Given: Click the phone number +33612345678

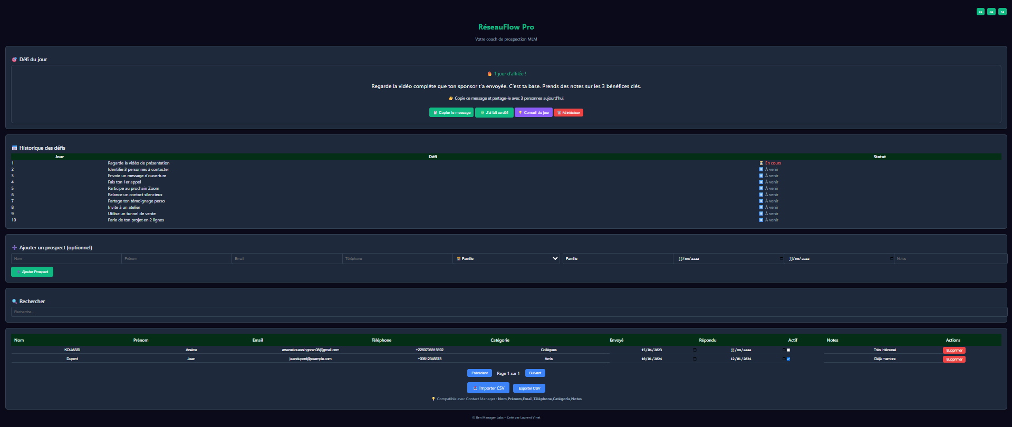Looking at the screenshot, I should pos(430,359).
